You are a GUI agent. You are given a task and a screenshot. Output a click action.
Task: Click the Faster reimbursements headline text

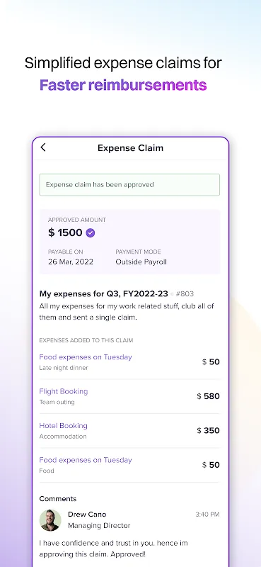click(x=123, y=85)
